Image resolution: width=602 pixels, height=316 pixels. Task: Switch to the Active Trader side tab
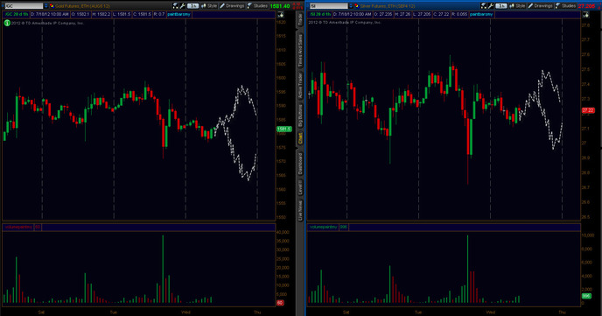[300, 85]
